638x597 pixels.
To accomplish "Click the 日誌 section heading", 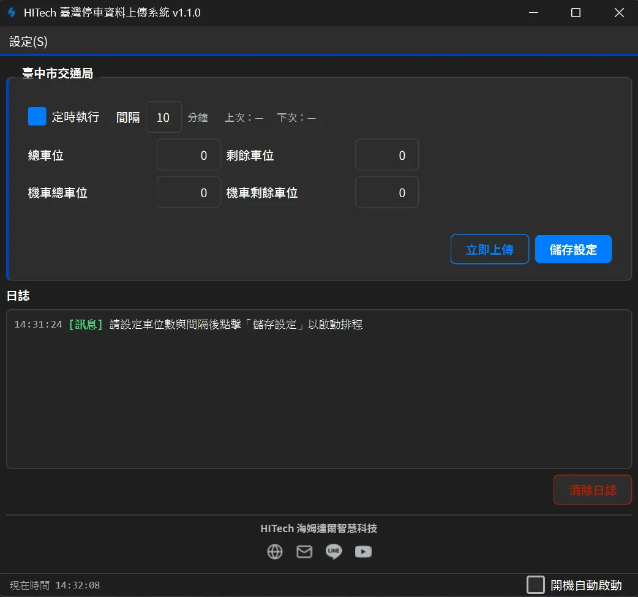I will (18, 296).
